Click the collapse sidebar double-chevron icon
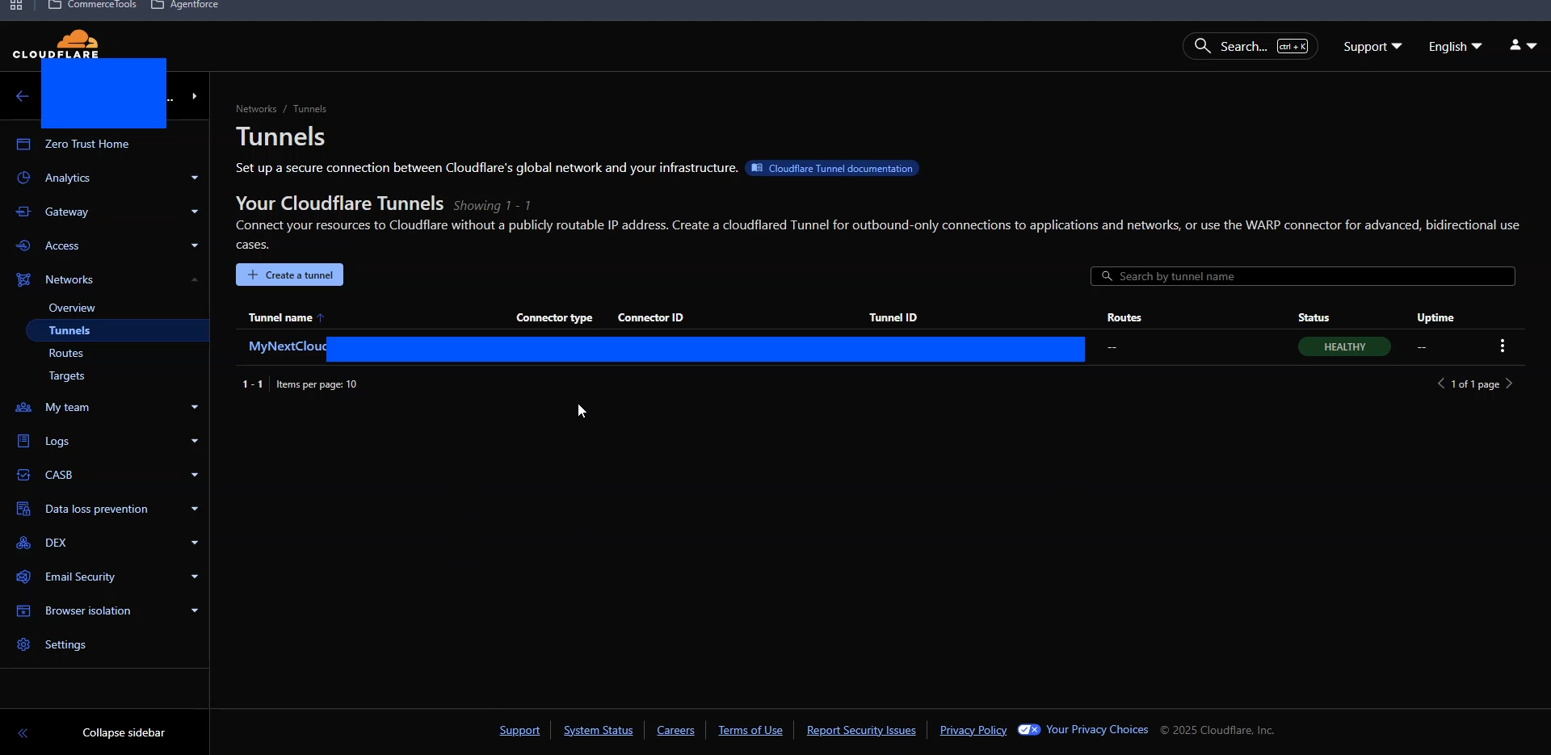 pos(23,733)
